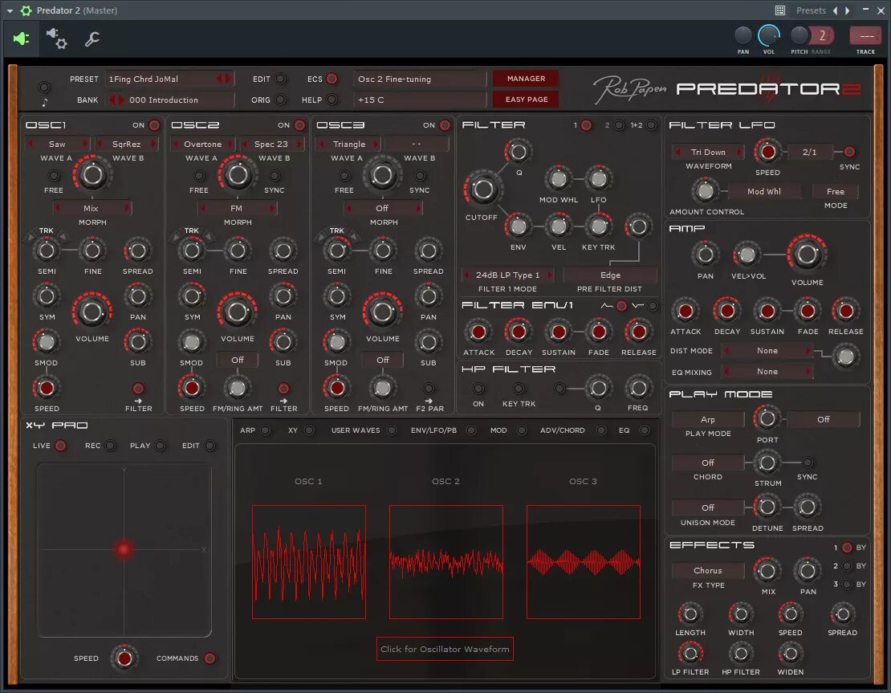Screen dimensions: 891x693
Task: Enable the ECS LED
Action: pos(332,79)
